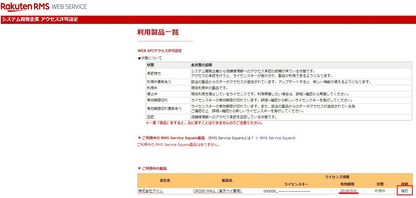Open the RMS Service Square link
Image resolution: width=416 pixels, height=198 pixels.
pyautogui.click(x=277, y=138)
